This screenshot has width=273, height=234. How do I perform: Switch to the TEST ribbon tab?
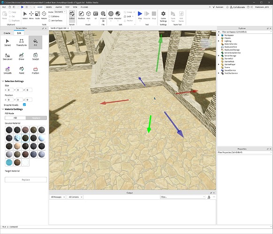(x=68, y=7)
